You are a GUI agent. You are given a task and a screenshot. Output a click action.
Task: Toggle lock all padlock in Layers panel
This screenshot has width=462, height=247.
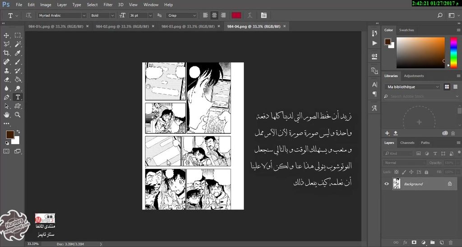pos(426,172)
